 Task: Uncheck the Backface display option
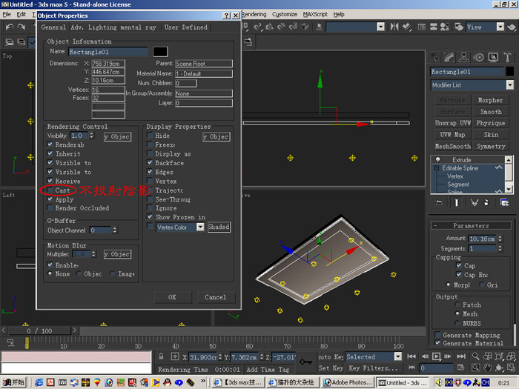pyautogui.click(x=150, y=163)
